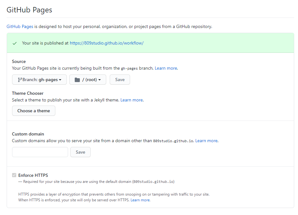Screen dimensions: 298x215
Task: Toggle the Enforce HTTPS checkbox
Action: tap(14, 175)
